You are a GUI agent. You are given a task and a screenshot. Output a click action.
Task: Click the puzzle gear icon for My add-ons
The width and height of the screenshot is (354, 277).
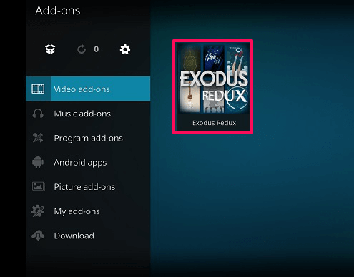click(x=38, y=211)
